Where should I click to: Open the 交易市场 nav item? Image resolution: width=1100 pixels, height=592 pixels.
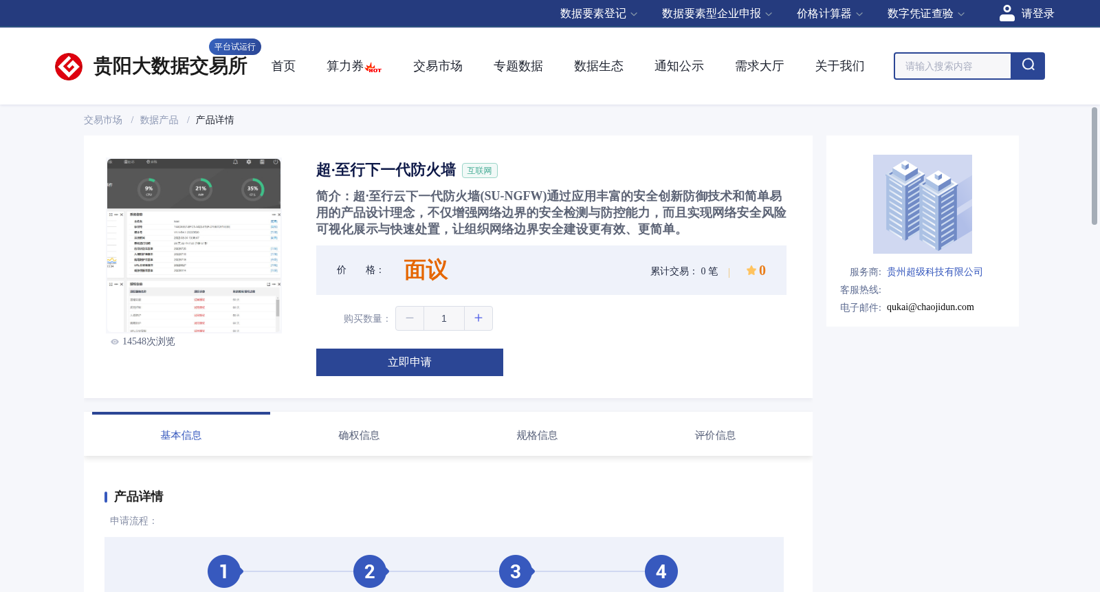click(x=438, y=66)
